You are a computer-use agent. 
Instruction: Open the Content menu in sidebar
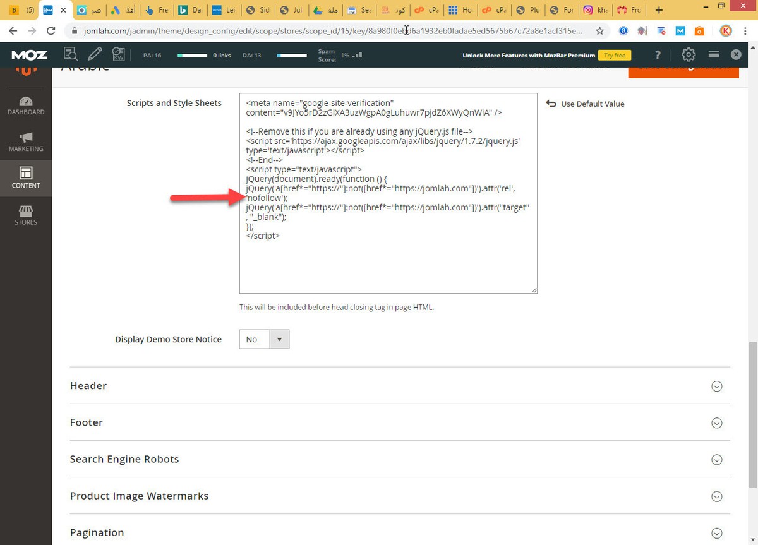(x=26, y=178)
